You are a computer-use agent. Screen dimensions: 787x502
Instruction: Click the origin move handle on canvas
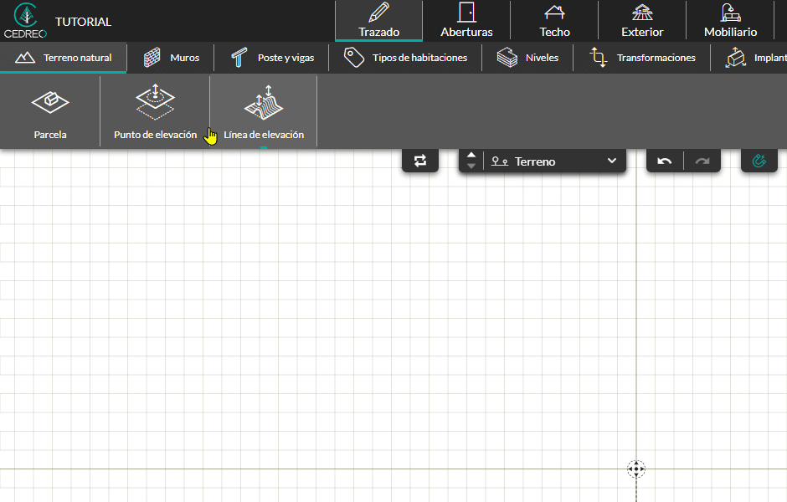pyautogui.click(x=636, y=469)
